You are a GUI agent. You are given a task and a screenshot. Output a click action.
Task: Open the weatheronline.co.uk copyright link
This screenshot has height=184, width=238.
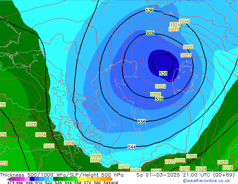tap(206, 181)
